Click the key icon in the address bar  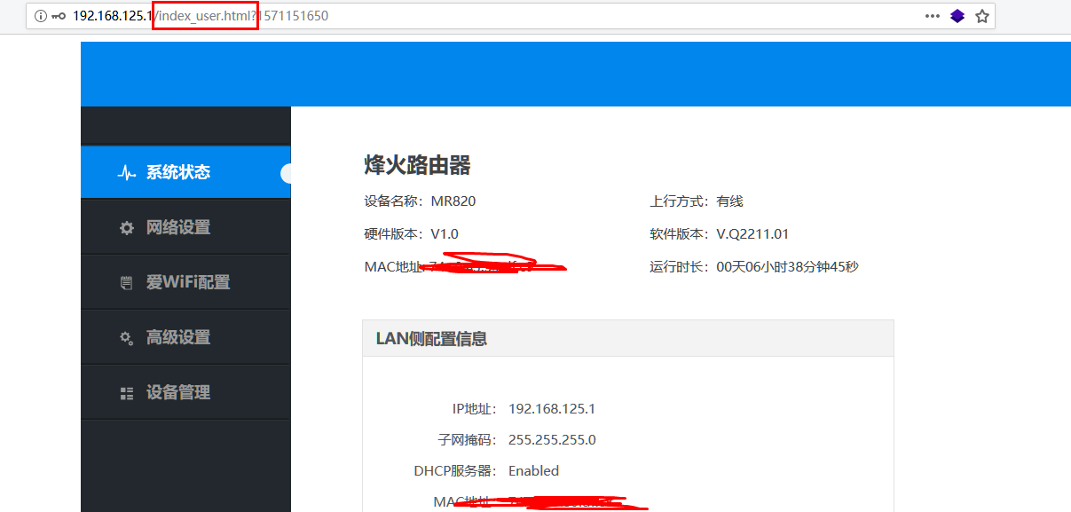[59, 16]
